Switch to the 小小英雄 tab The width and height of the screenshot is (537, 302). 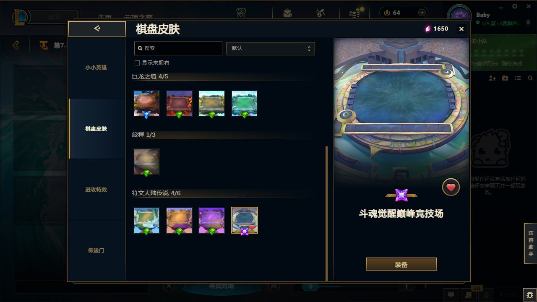(x=96, y=68)
